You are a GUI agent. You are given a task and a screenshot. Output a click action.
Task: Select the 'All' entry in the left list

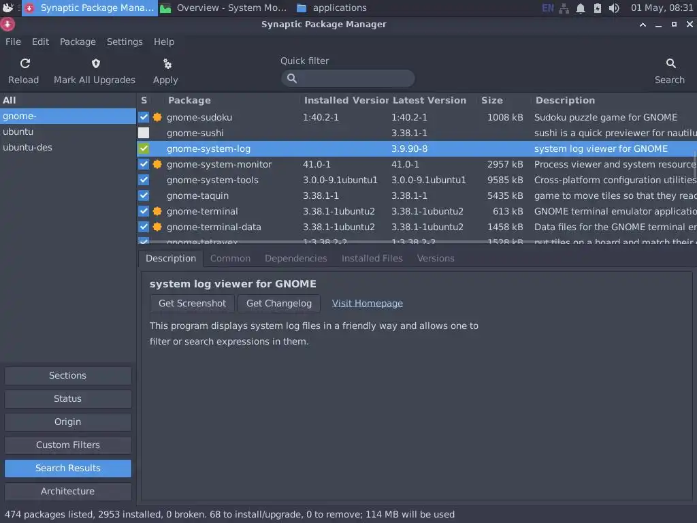point(68,101)
